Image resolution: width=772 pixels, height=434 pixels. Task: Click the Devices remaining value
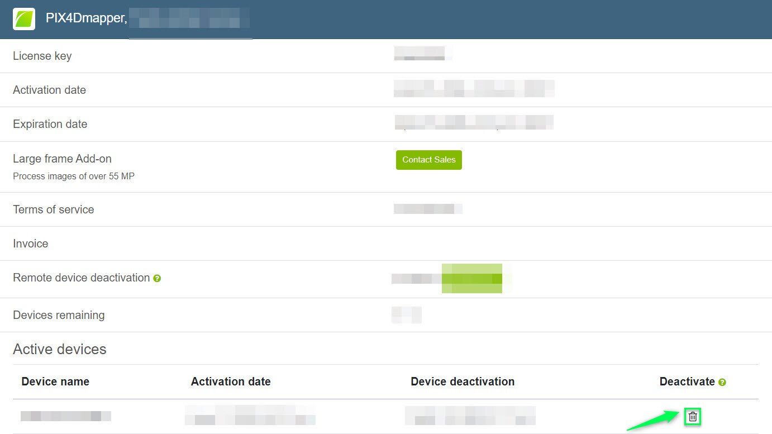point(407,314)
